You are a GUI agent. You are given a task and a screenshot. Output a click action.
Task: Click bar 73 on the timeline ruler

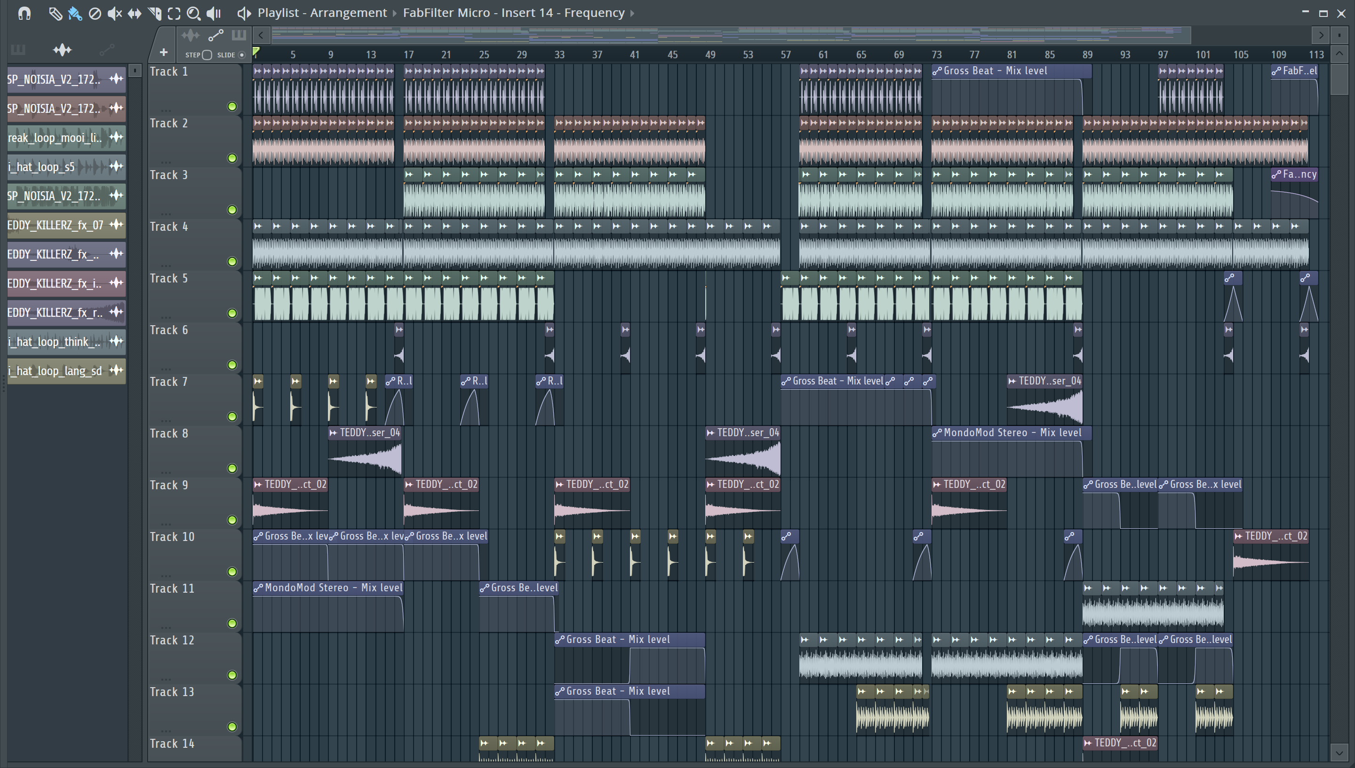tap(937, 55)
